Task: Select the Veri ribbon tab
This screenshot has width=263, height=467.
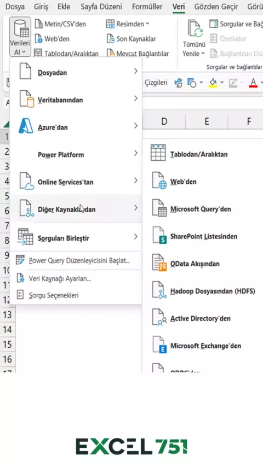Action: pos(179,7)
